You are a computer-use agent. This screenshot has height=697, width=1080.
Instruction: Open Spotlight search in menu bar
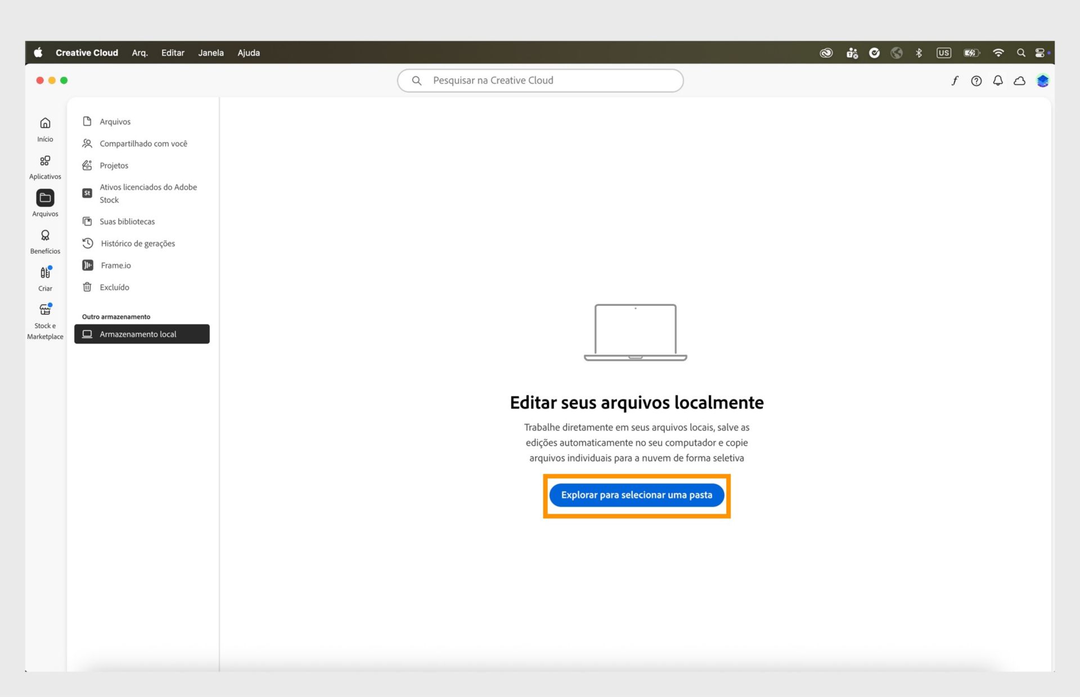[1020, 53]
